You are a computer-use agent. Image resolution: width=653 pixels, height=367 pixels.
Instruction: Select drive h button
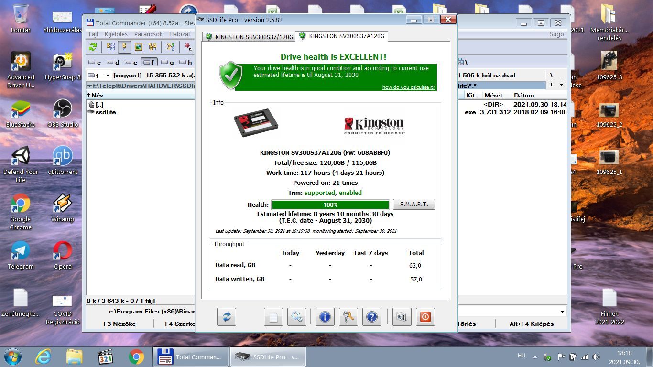point(185,62)
